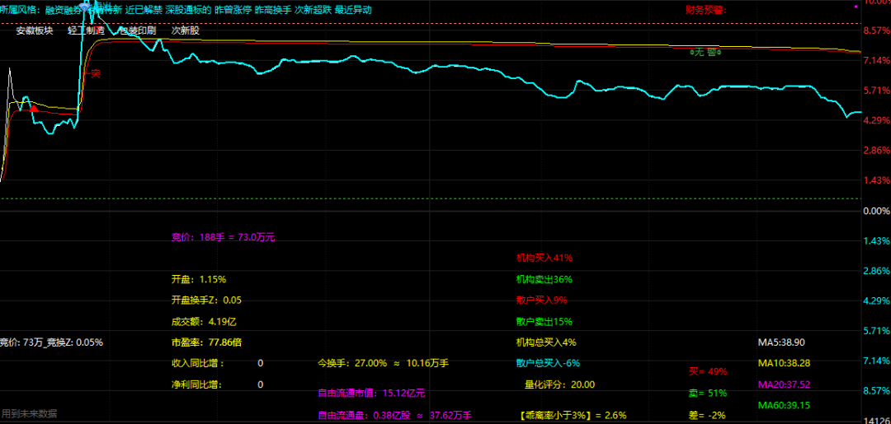Viewport: 891px width, 424px height.
Task: Click the 37.62万手 float volume value
Action: coord(450,416)
